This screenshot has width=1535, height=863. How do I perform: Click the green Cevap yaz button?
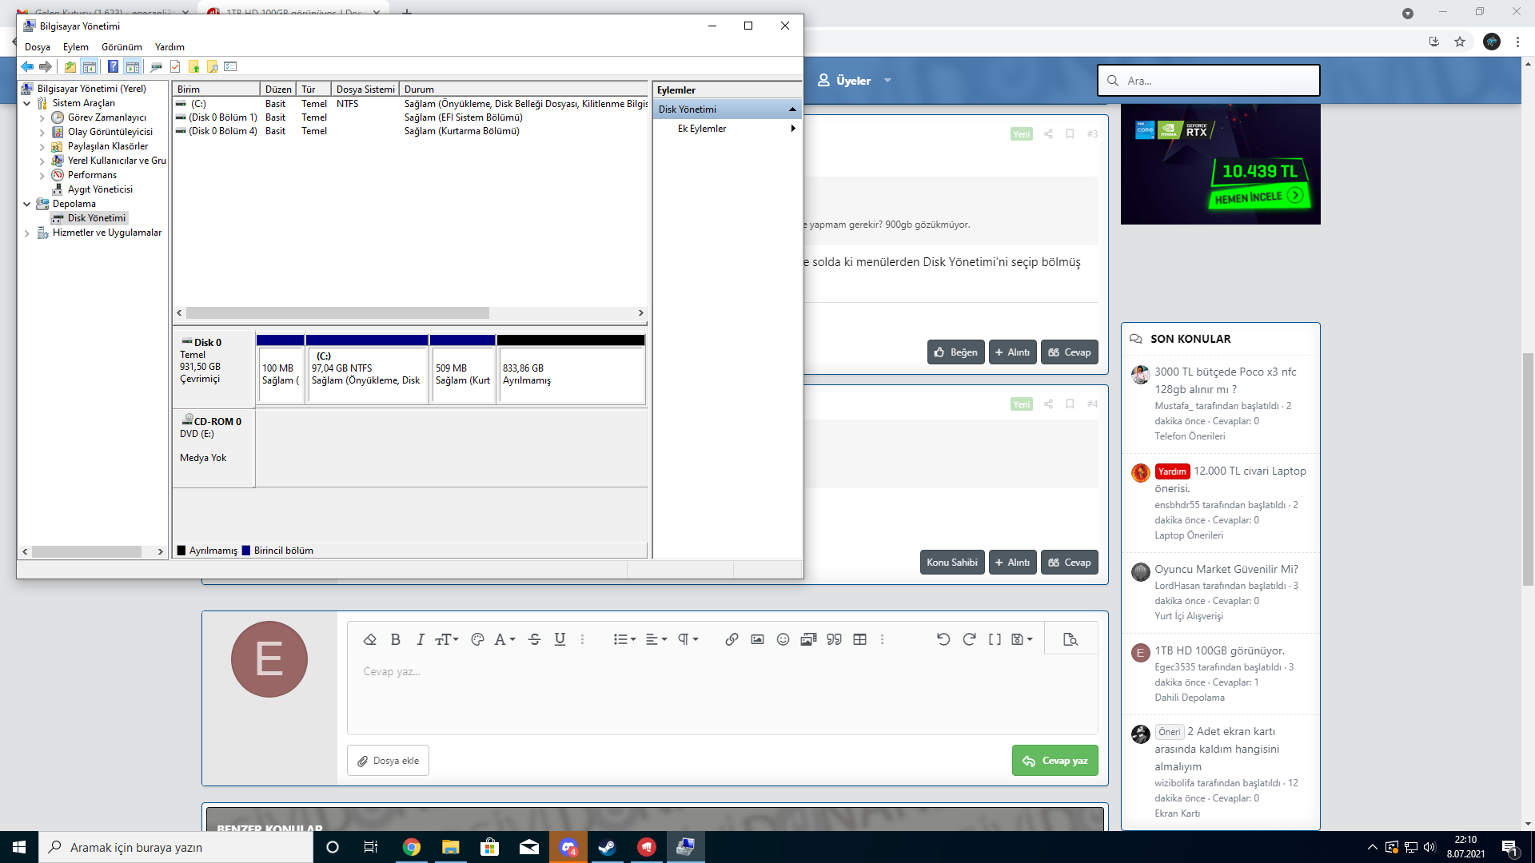coord(1055,761)
